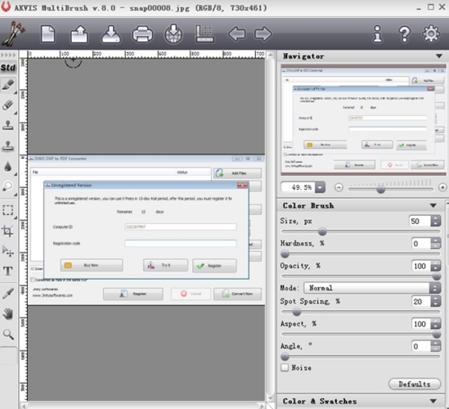Click the Angle value field
Image resolution: width=449 pixels, height=409 pixels.
[x=421, y=346]
